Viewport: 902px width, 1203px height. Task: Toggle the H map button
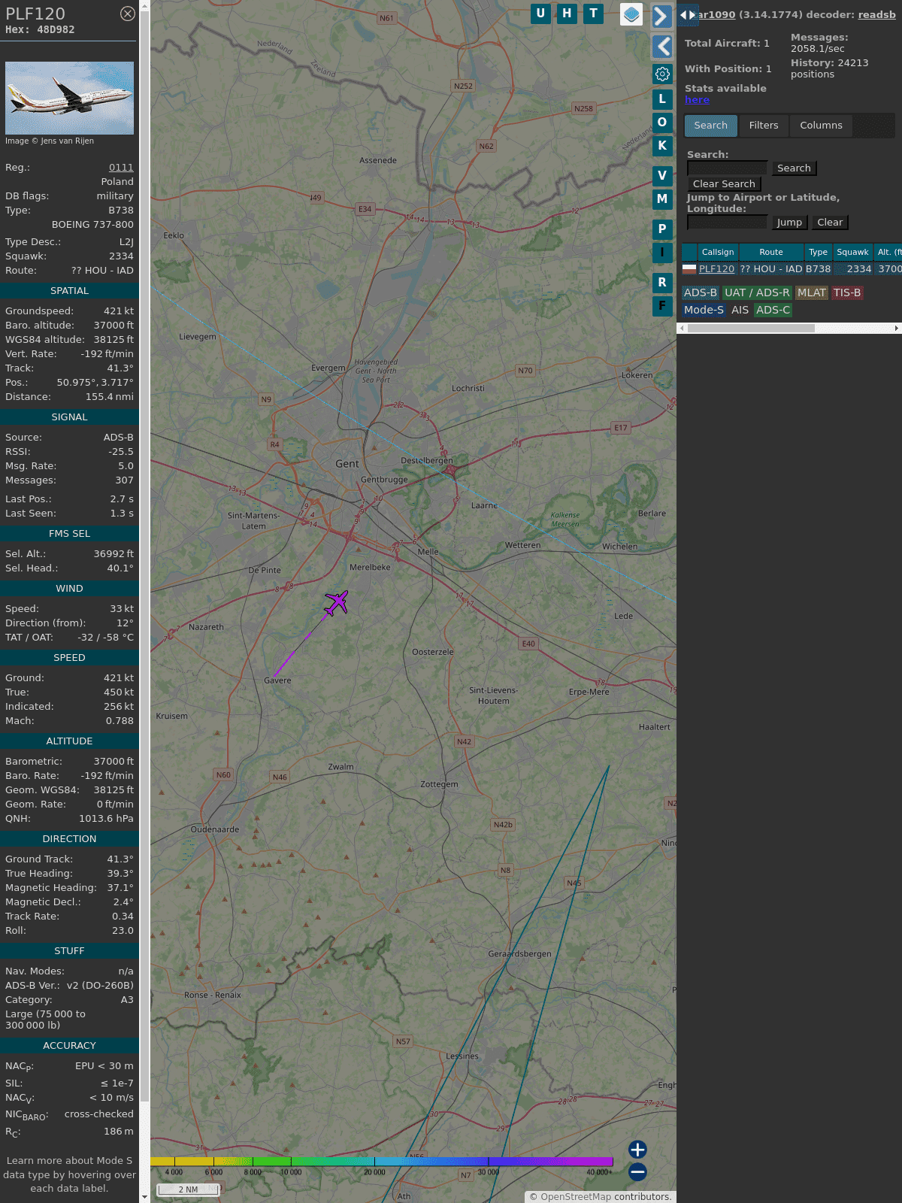(567, 14)
